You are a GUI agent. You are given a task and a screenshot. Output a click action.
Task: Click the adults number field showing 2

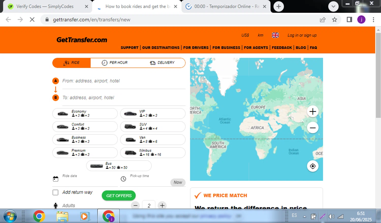149,205
